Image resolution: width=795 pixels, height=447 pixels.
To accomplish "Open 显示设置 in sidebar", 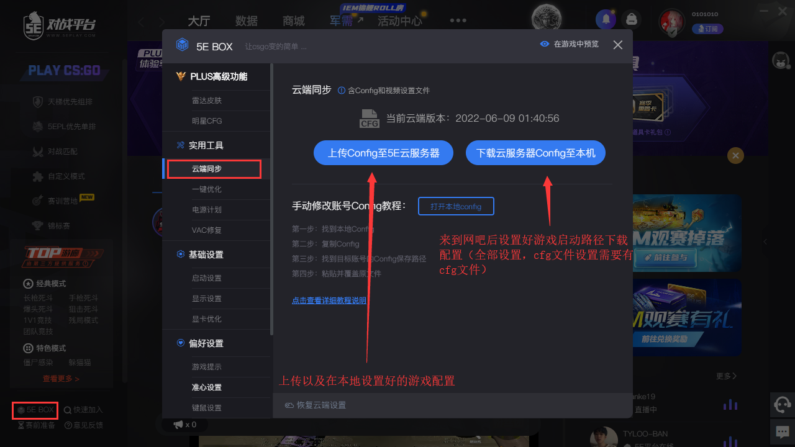I will (207, 299).
